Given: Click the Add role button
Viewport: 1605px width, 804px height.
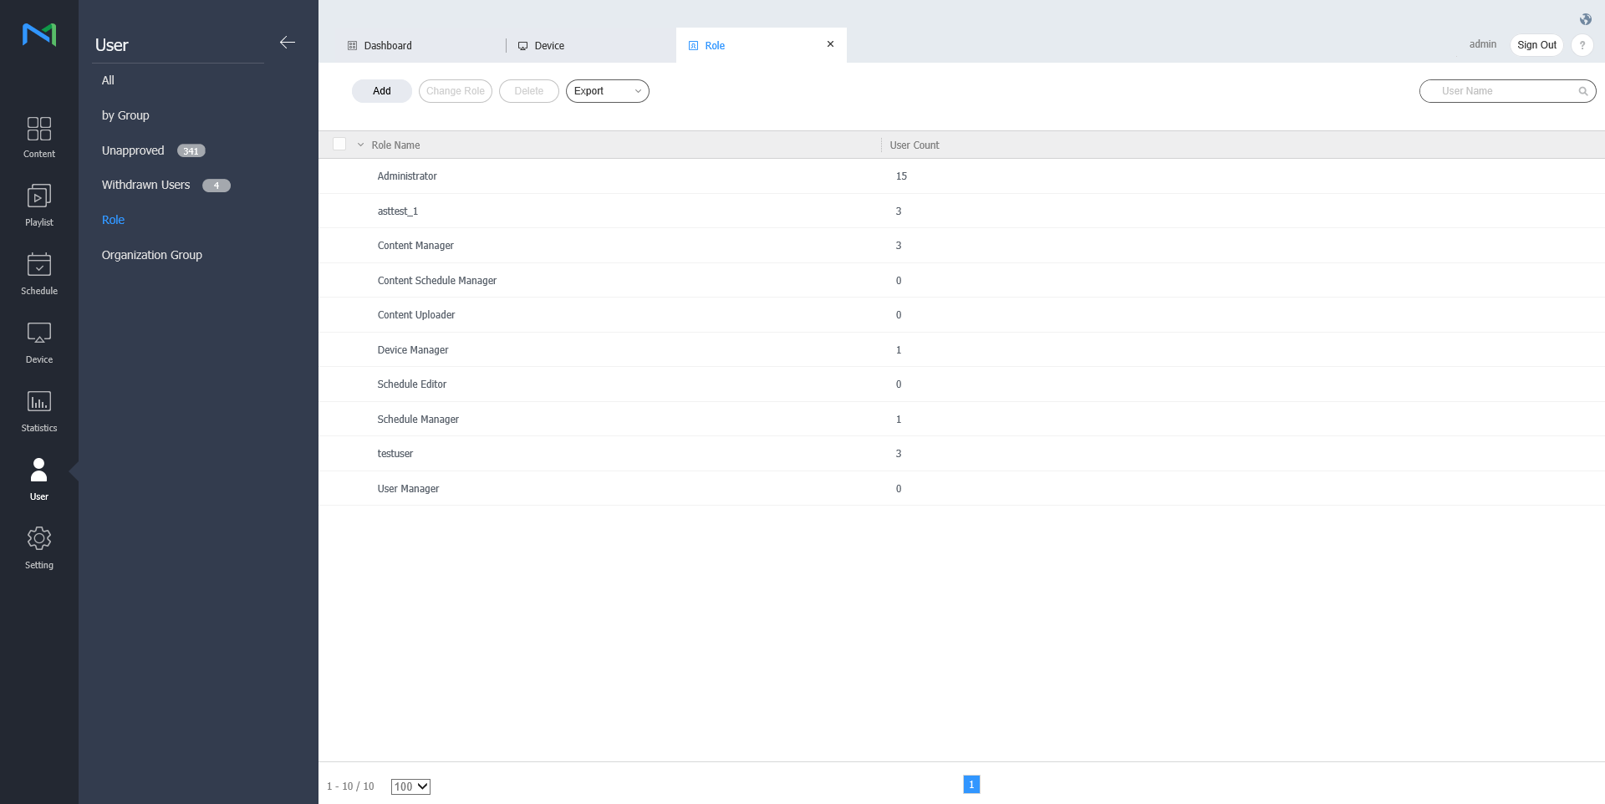Looking at the screenshot, I should (x=382, y=91).
